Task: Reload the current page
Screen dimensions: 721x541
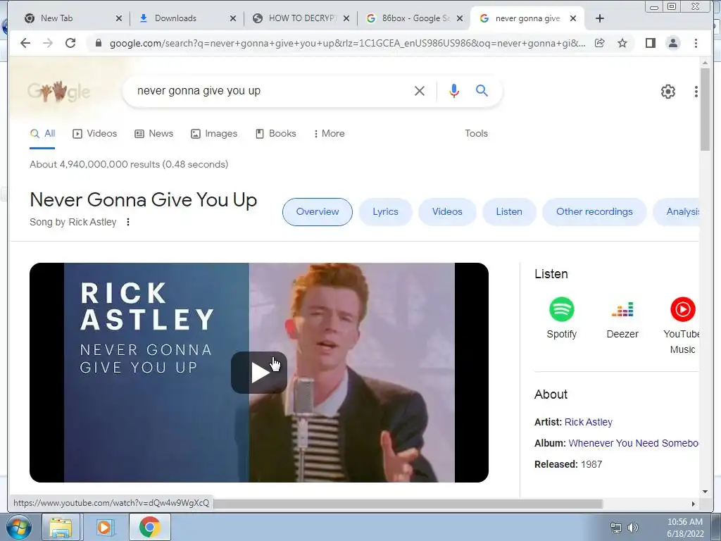Action: [x=70, y=43]
